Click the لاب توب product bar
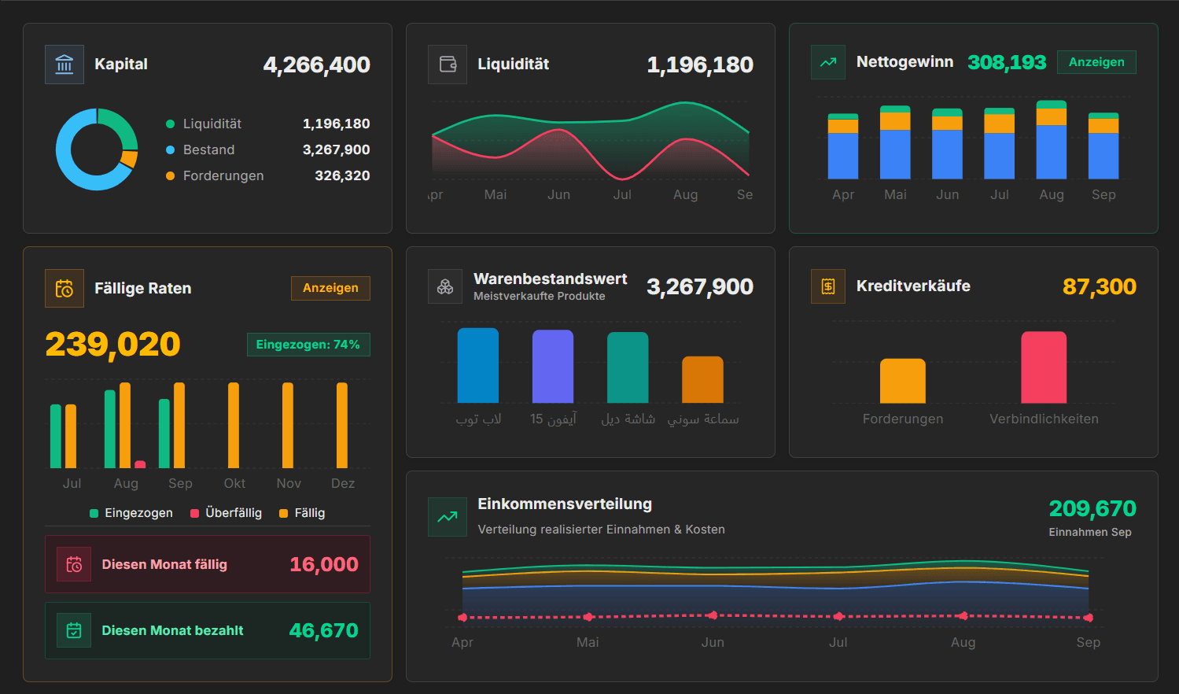 [x=478, y=366]
